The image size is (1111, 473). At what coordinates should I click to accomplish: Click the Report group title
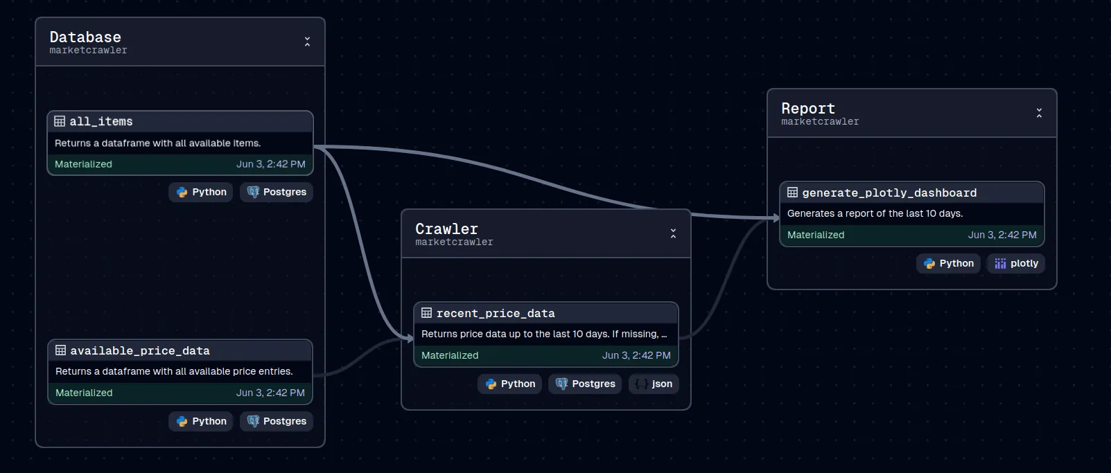tap(808, 108)
